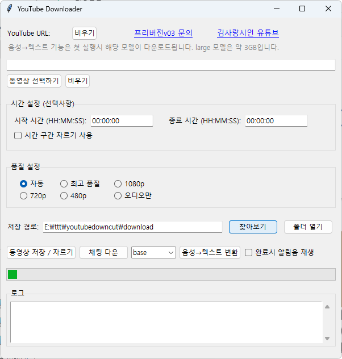Screen dimensions: 342x359
Task: Click the 종료 시간 input field
Action: 276,120
